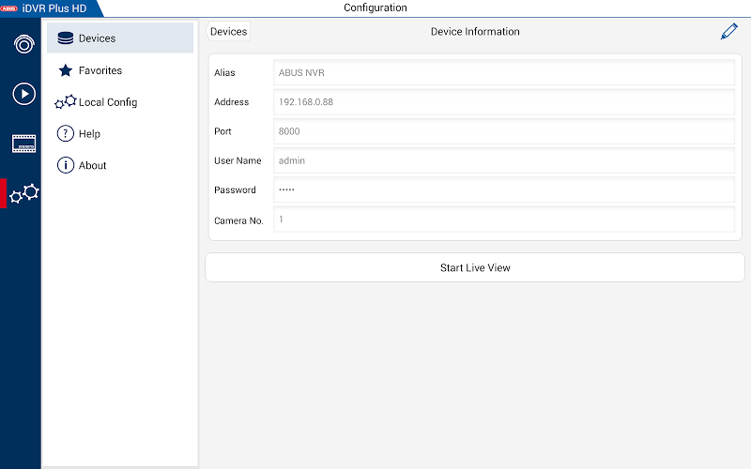Click the info icon beside About

click(x=65, y=165)
